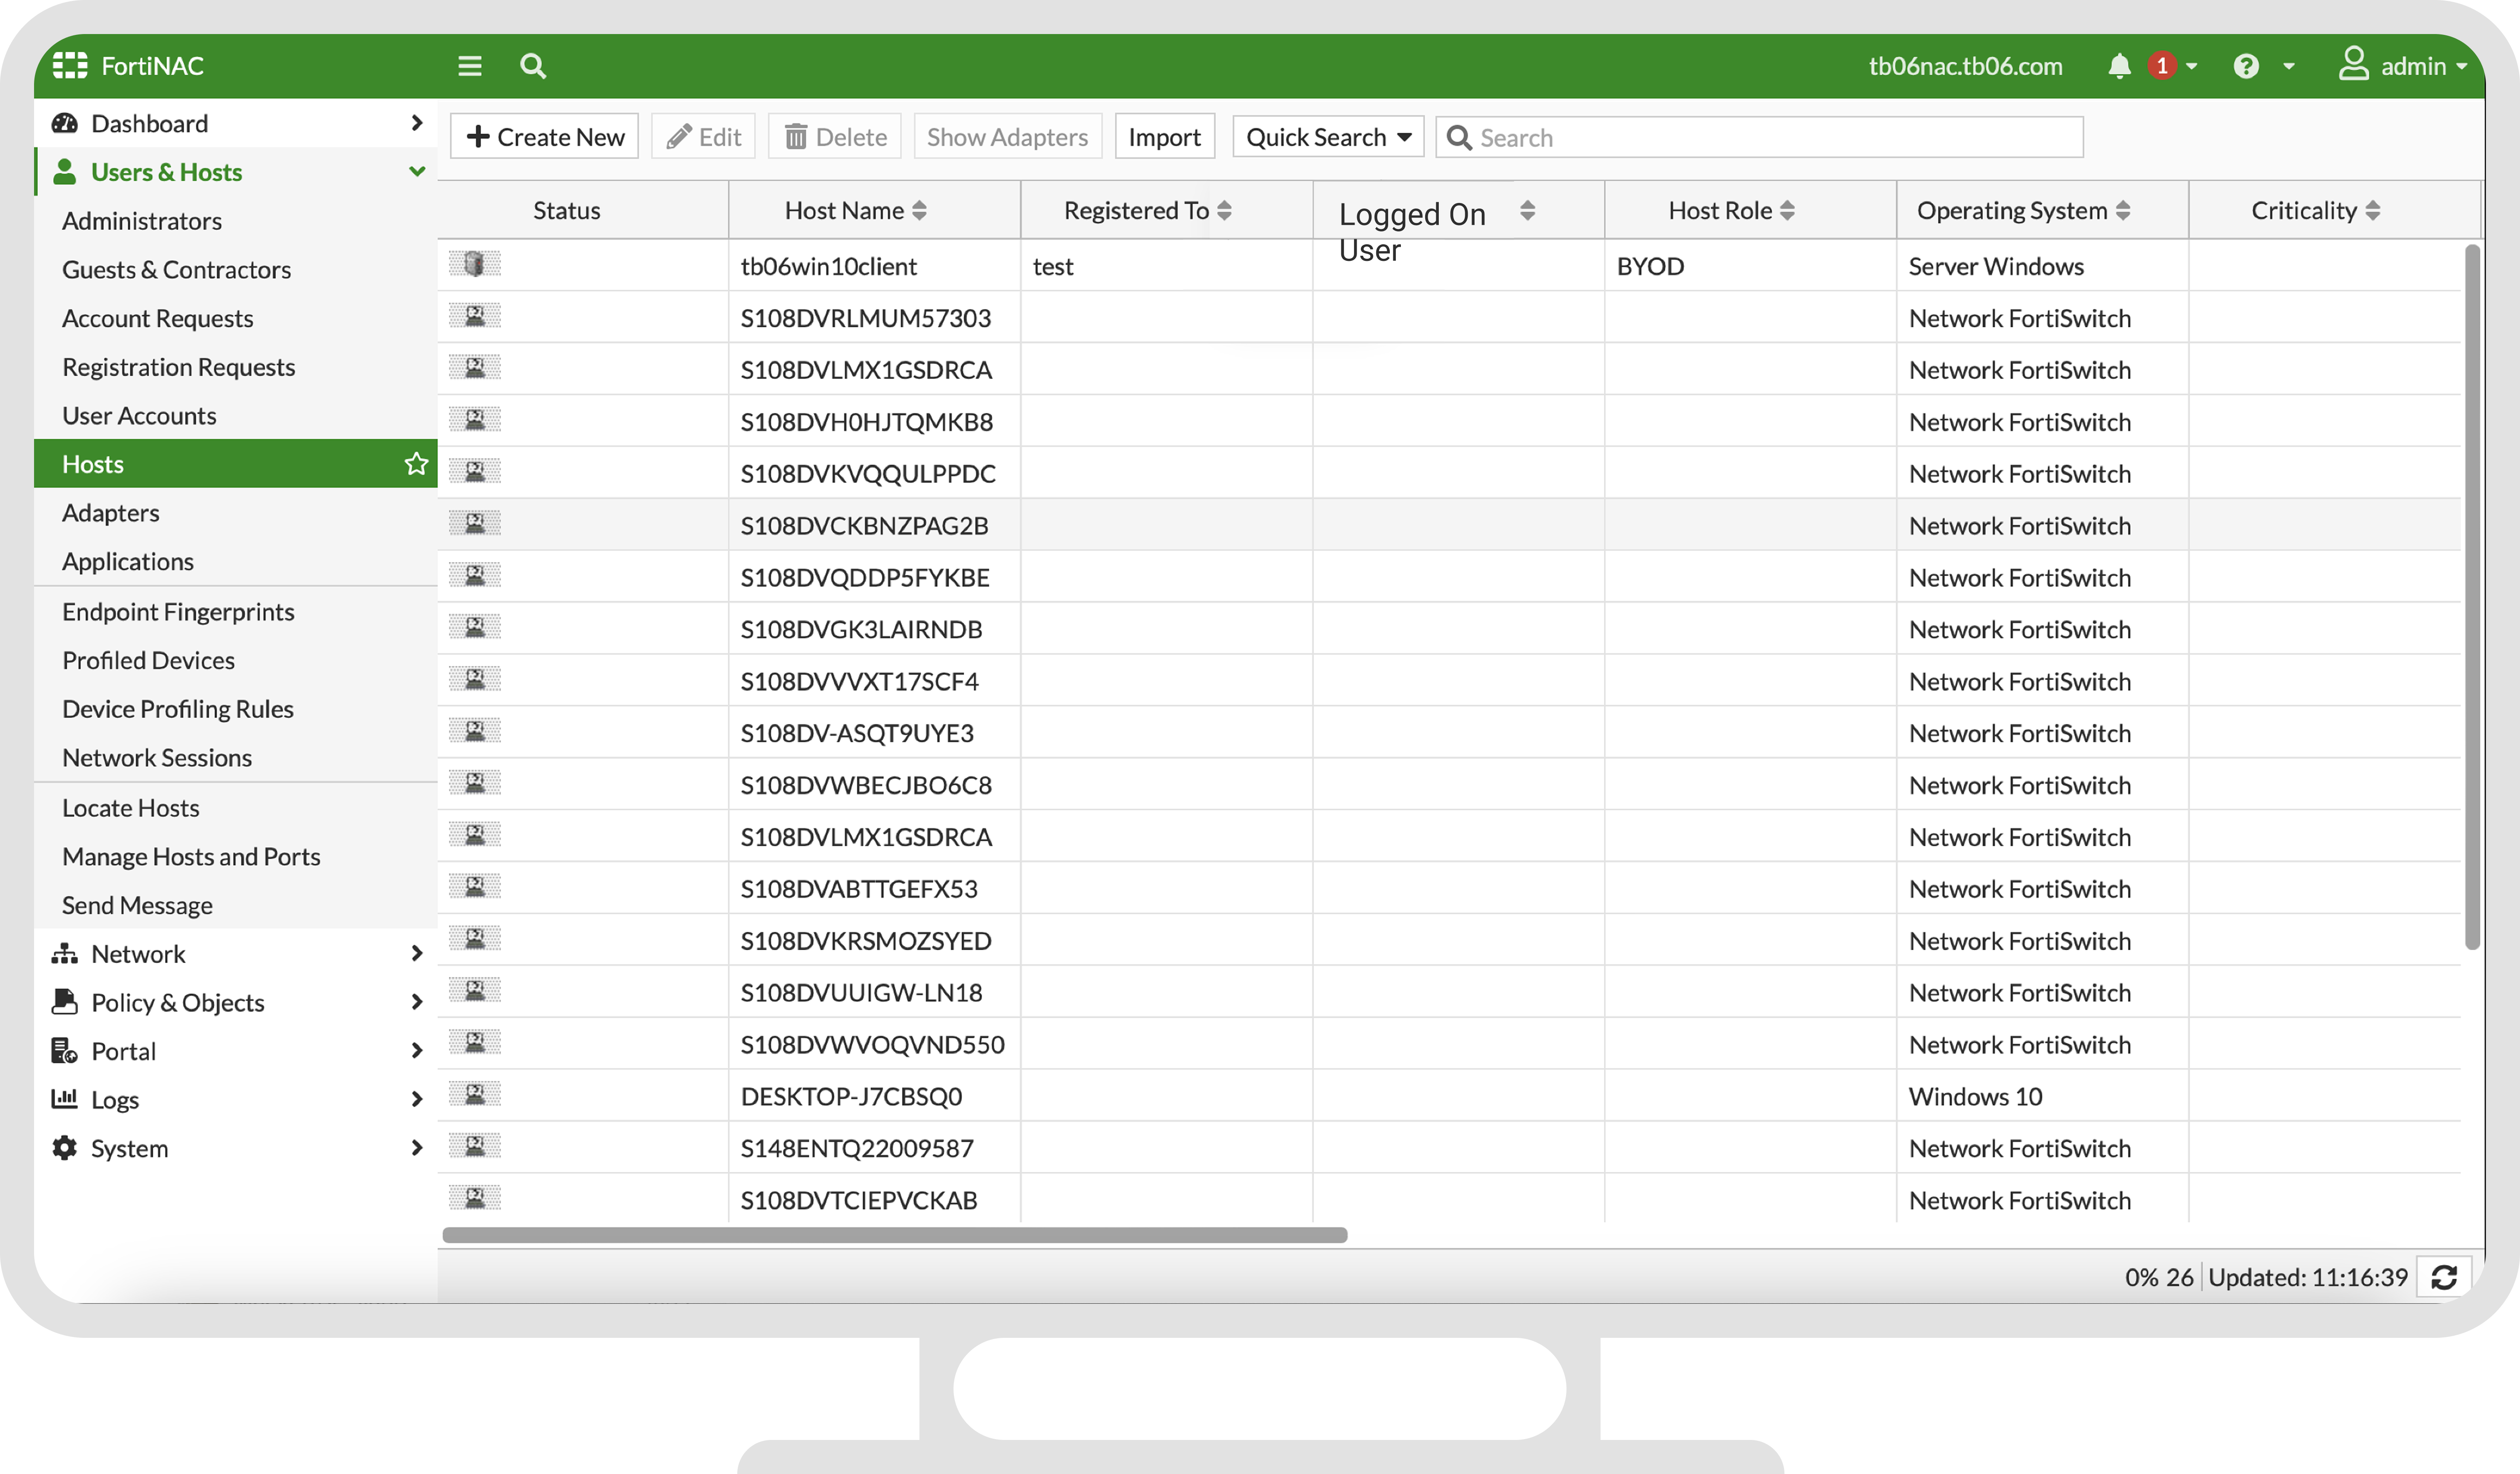Expand the Logs menu chevron

pos(417,1098)
